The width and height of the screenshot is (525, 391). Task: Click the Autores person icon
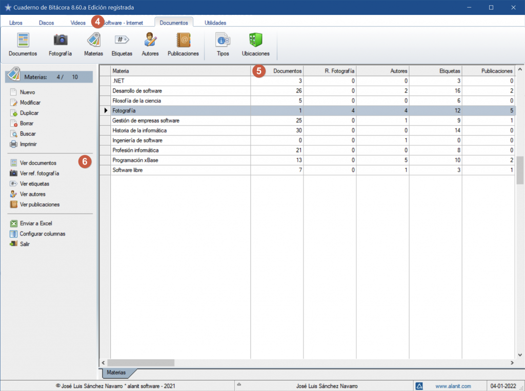coord(150,41)
